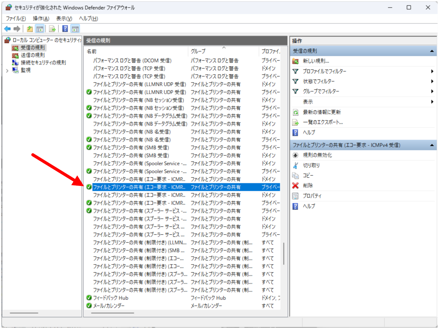Open プロパティ for the selected rule
Image resolution: width=439 pixels, height=329 pixels.
[312, 196]
